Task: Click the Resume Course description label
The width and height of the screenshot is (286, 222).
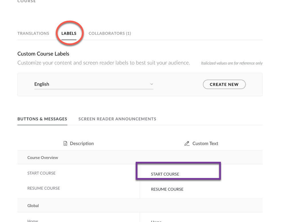Action: click(44, 188)
